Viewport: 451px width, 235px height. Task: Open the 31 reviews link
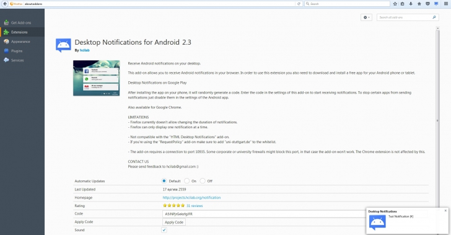click(195, 206)
